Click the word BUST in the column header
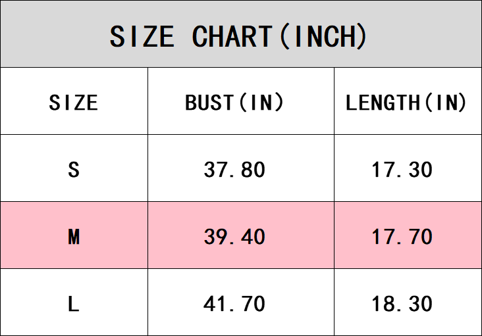Viewport: 482px width, 336px height. tap(209, 103)
